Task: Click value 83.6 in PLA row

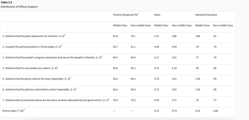Action: [x=115, y=68]
